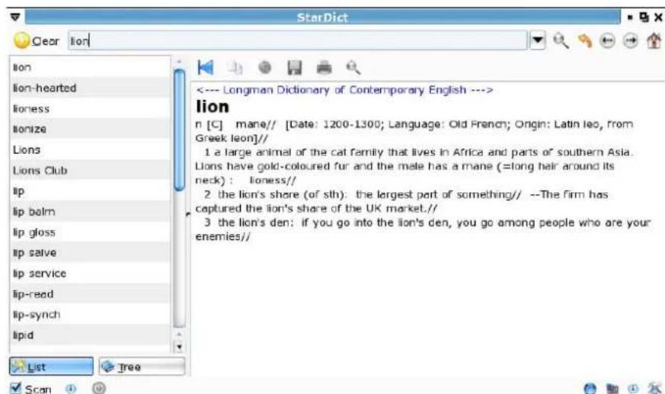Click the word list scrollbar thumb
This screenshot has height=394, width=665.
pyautogui.click(x=180, y=130)
